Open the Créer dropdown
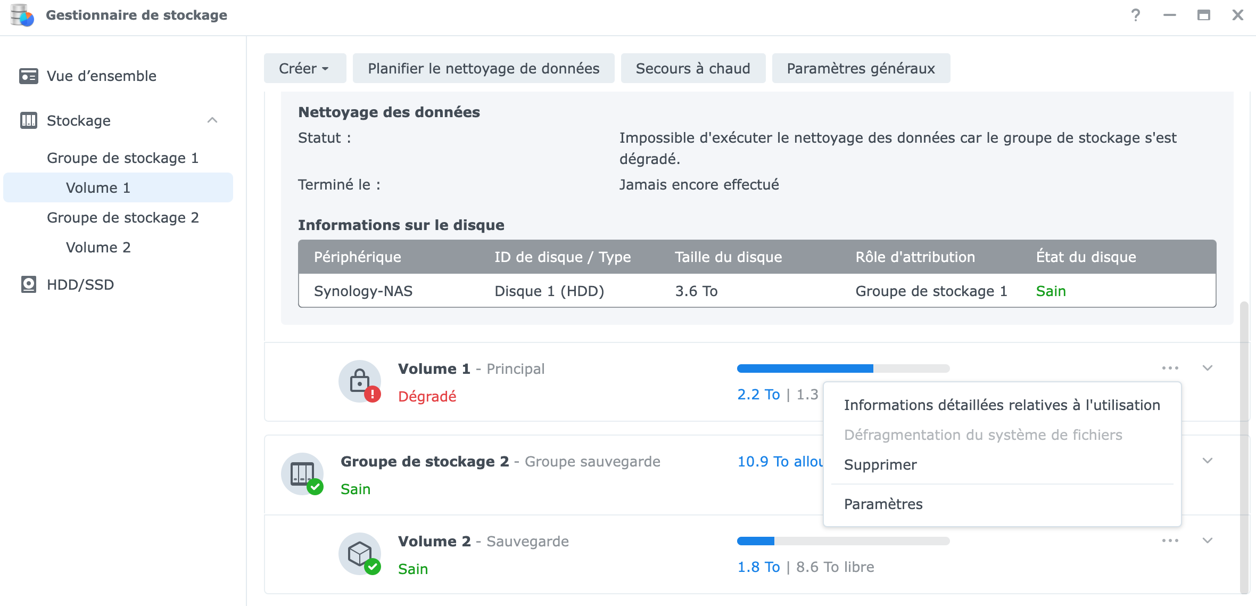The image size is (1256, 606). coord(304,69)
